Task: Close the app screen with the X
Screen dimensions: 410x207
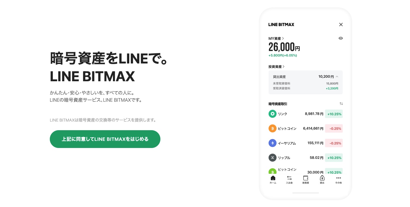Action: (341, 25)
